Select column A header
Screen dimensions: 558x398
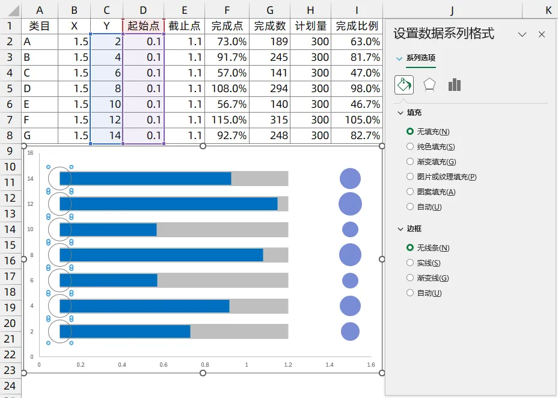[40, 10]
